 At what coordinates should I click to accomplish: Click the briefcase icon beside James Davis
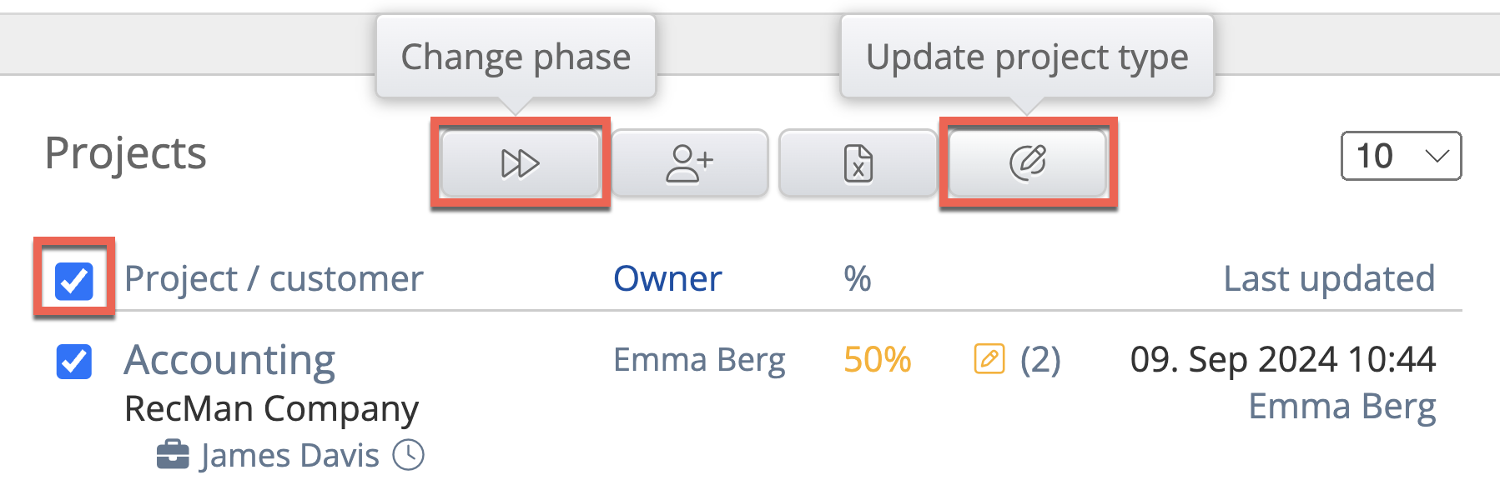(x=173, y=455)
